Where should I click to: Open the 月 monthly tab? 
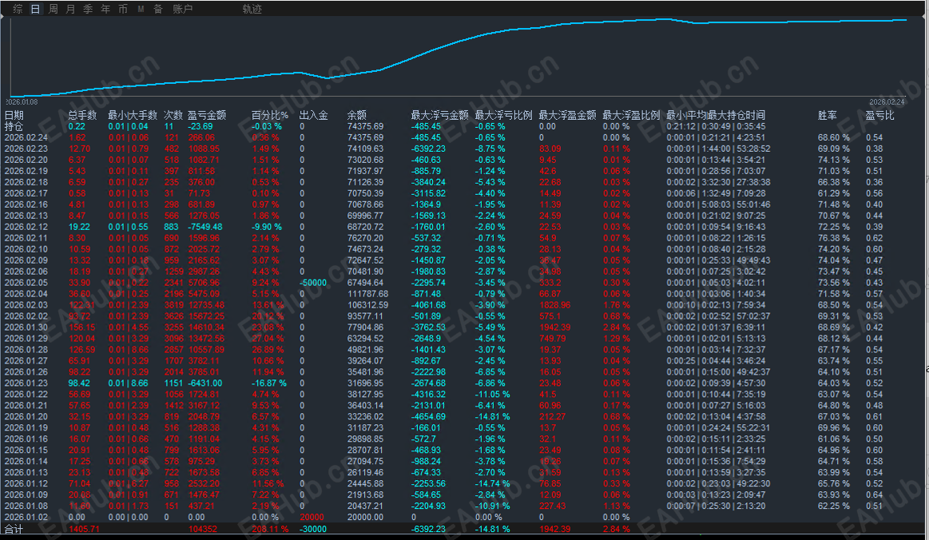[70, 9]
